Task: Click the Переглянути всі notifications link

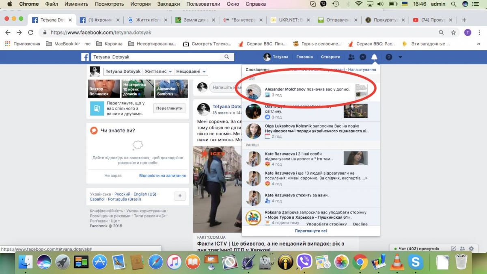Action: click(x=311, y=231)
